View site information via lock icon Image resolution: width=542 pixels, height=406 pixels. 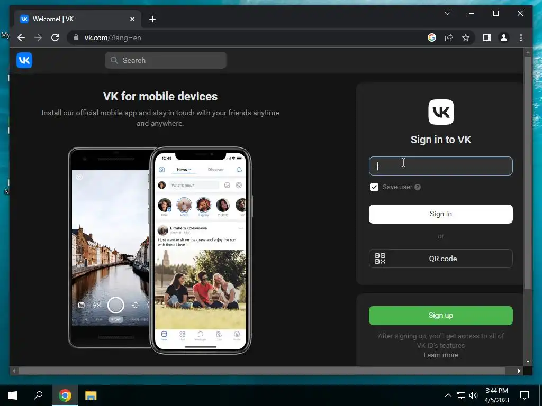pyautogui.click(x=76, y=38)
